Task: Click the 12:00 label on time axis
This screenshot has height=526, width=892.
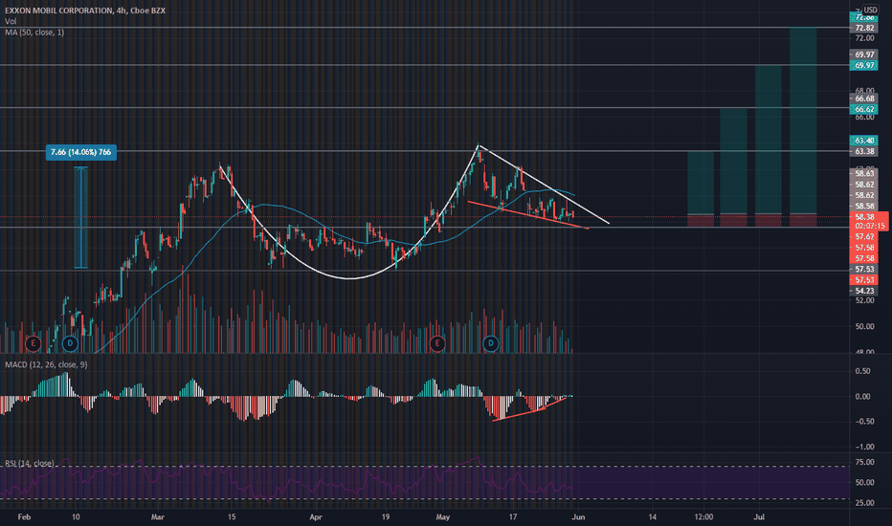Action: [703, 516]
